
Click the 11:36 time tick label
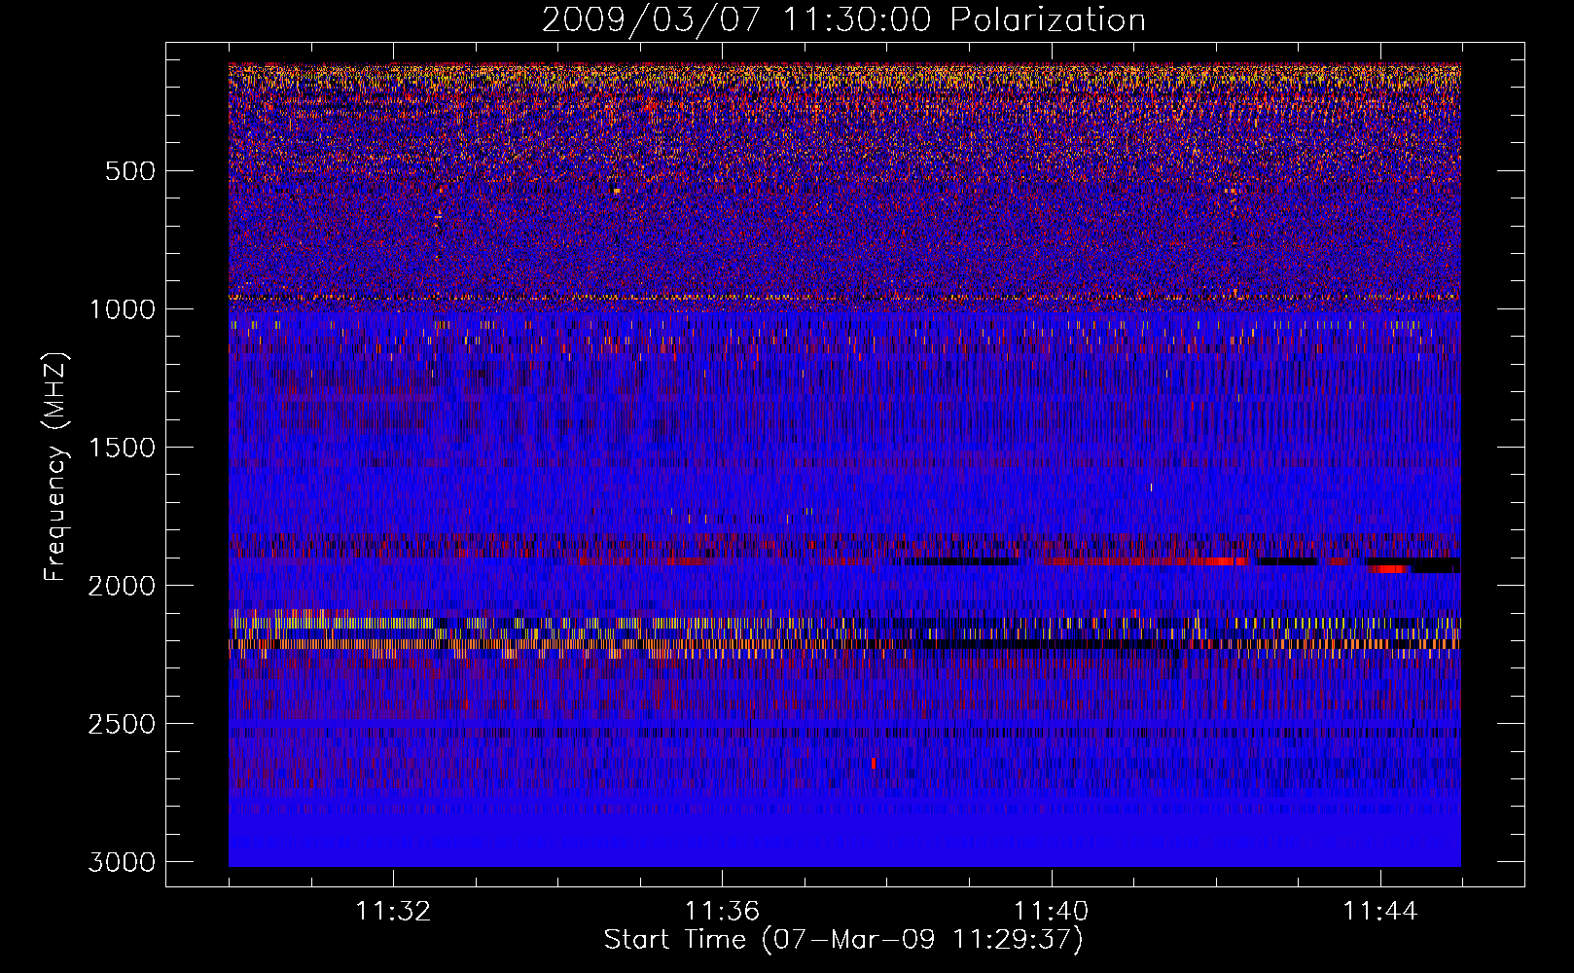722,912
